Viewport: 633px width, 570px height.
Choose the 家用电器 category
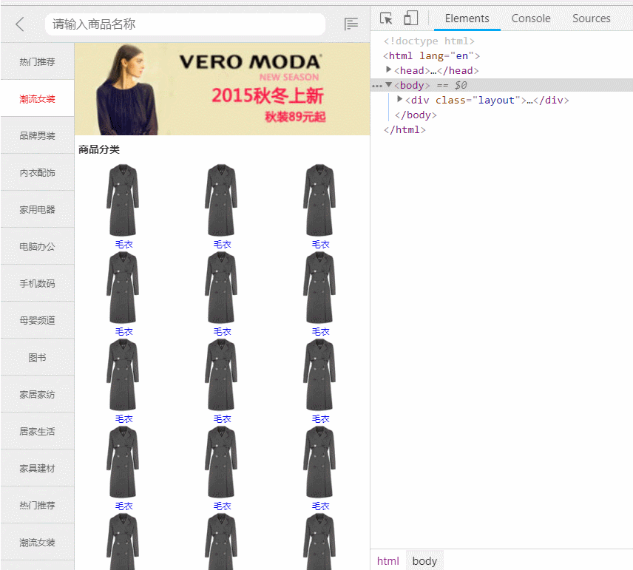(37, 209)
